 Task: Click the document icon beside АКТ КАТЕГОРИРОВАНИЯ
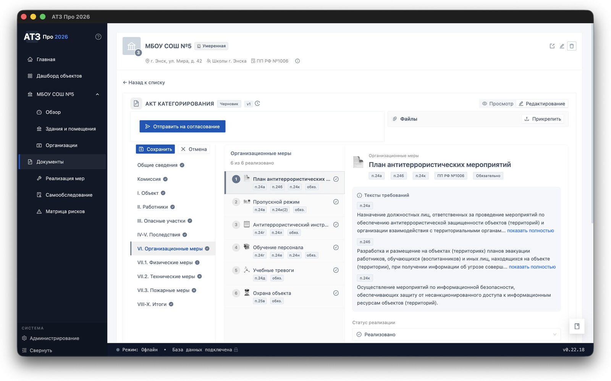[136, 104]
